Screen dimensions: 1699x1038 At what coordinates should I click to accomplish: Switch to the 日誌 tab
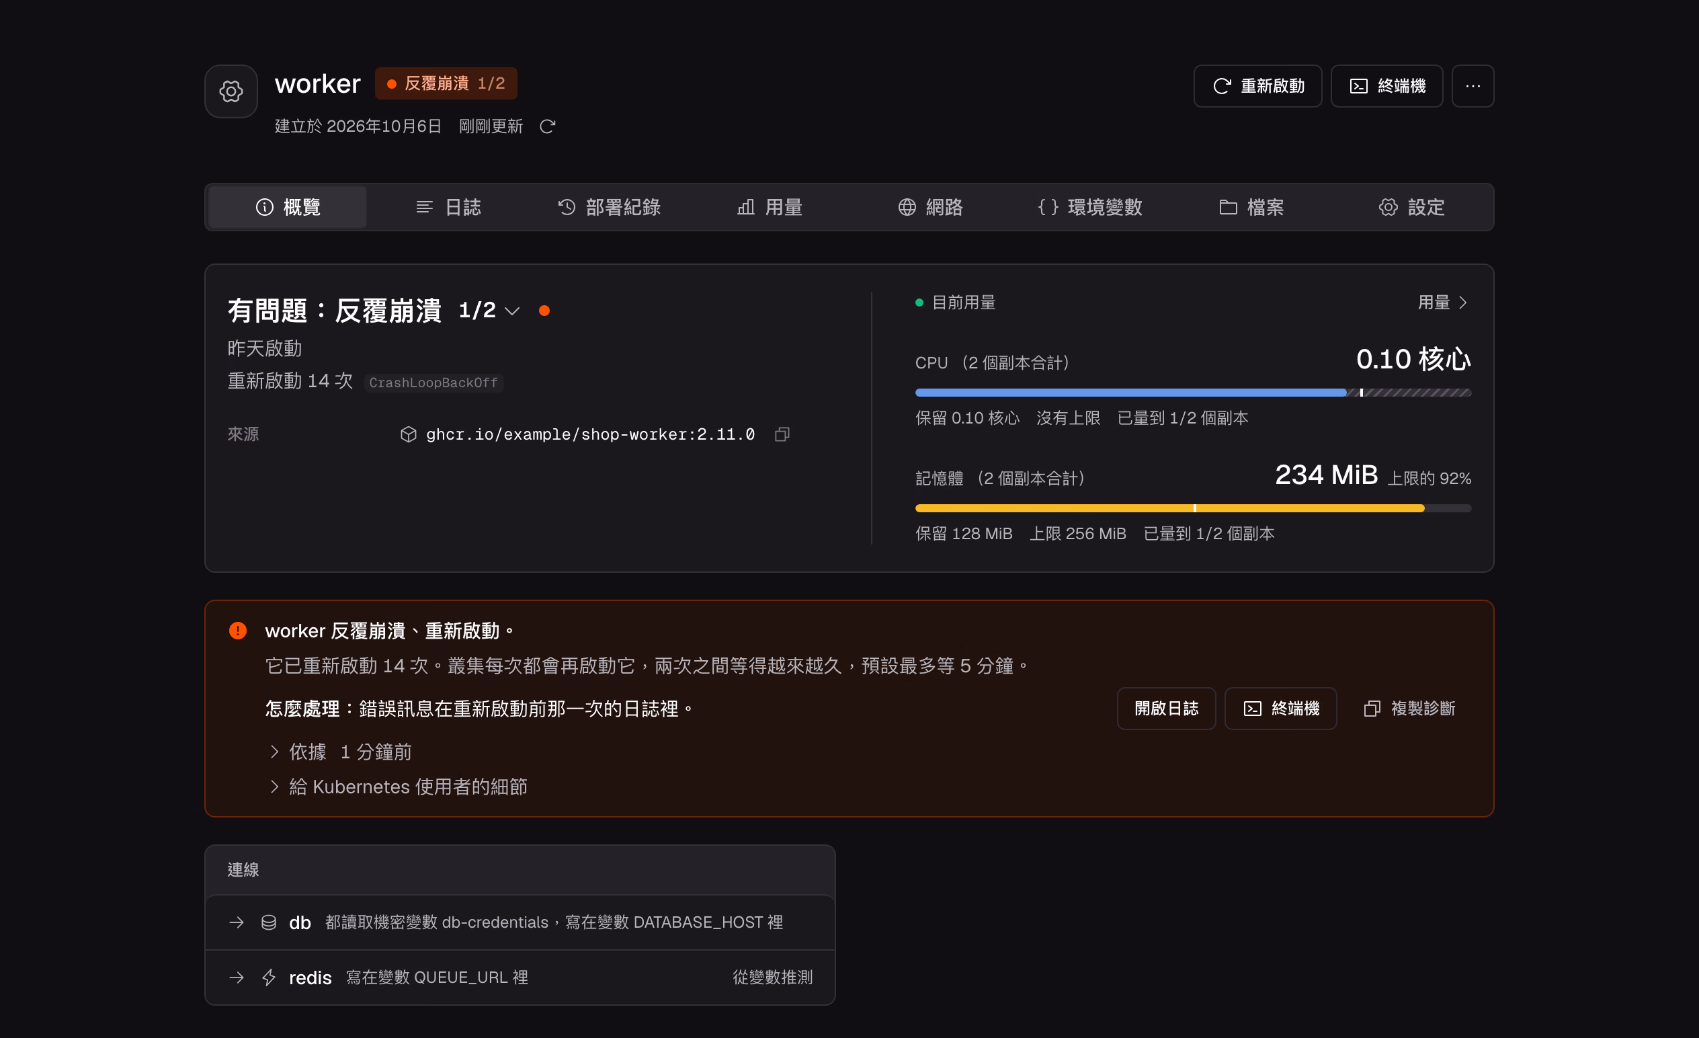pos(448,207)
